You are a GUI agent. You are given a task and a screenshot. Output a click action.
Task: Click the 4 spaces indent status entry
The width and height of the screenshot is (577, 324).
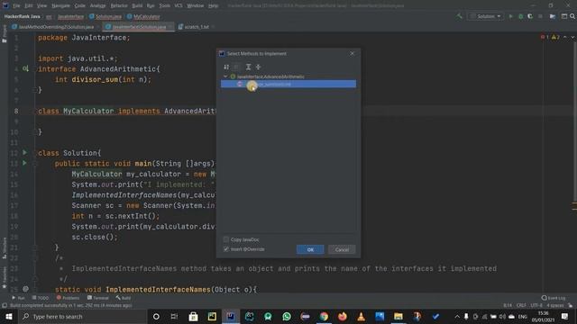point(555,305)
